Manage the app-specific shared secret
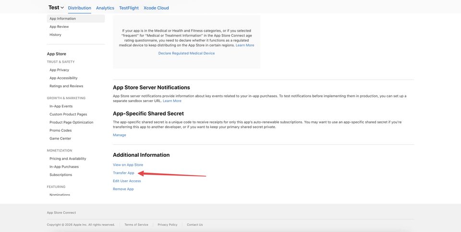Image resolution: width=461 pixels, height=232 pixels. (120, 135)
